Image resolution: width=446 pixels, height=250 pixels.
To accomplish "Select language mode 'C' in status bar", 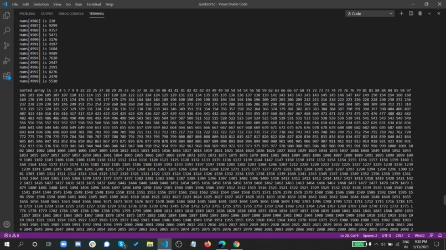I will coord(409,235).
